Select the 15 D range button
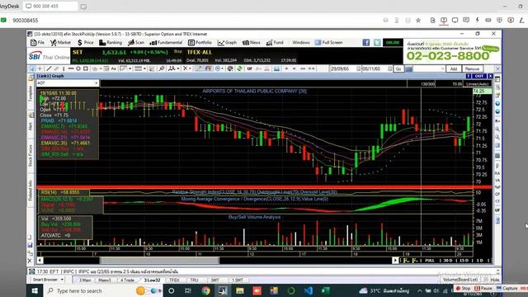This screenshot has width=528, height=297. (x=464, y=261)
